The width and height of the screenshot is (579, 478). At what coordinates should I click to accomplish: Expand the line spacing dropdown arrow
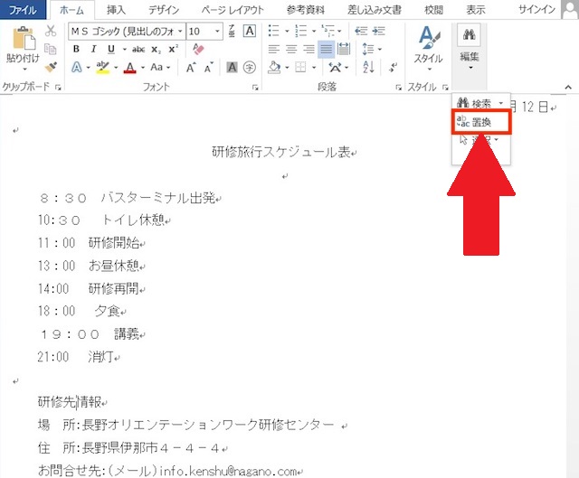tap(380, 49)
